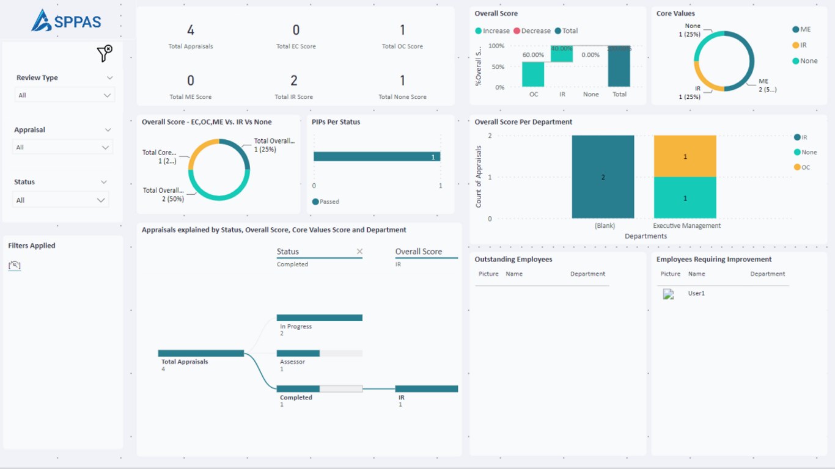
Task: Click the Overall Score level header
Action: (419, 252)
